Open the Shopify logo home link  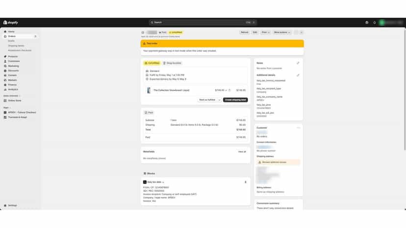(11, 23)
